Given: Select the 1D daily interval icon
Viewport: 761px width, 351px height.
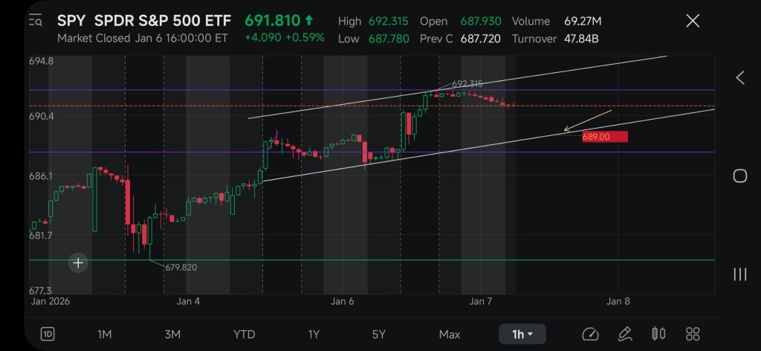Looking at the screenshot, I should point(48,334).
